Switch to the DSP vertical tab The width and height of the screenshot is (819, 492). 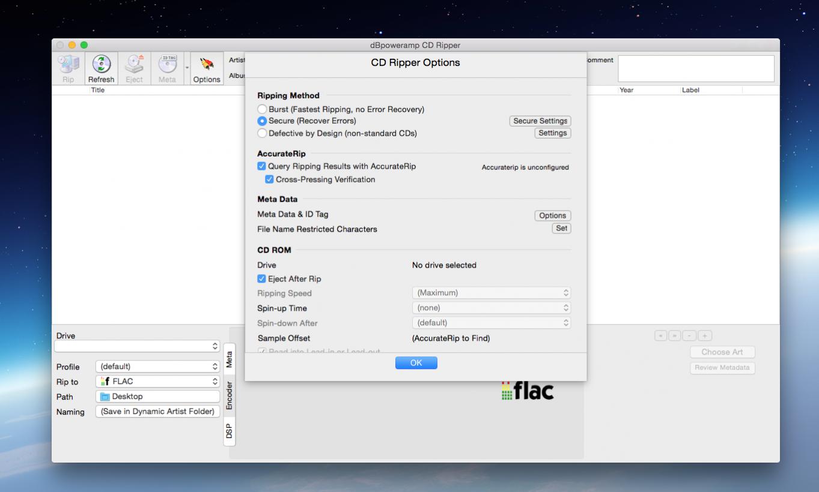click(229, 431)
